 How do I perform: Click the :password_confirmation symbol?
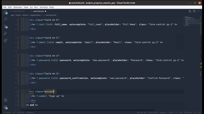click(73, 78)
